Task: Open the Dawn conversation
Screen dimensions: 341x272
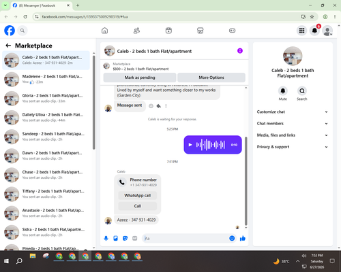Action: [46, 156]
